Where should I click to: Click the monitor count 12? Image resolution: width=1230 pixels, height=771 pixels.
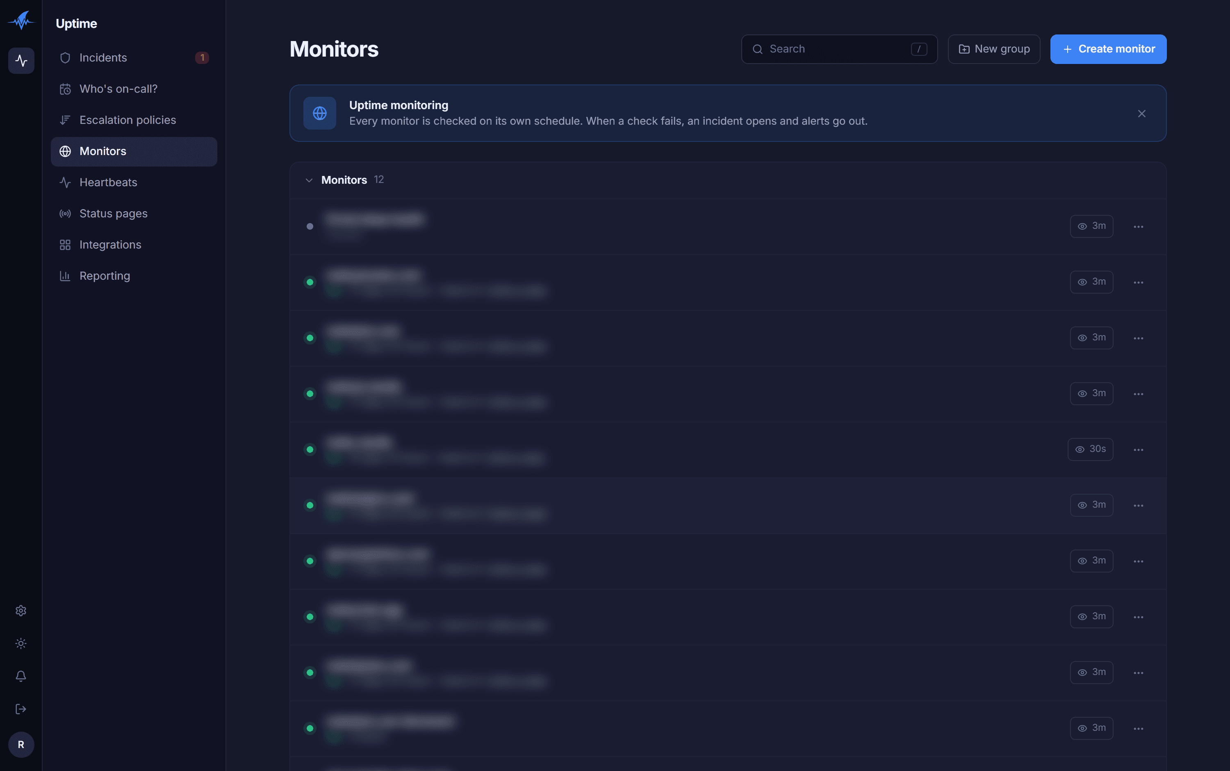[x=379, y=180]
